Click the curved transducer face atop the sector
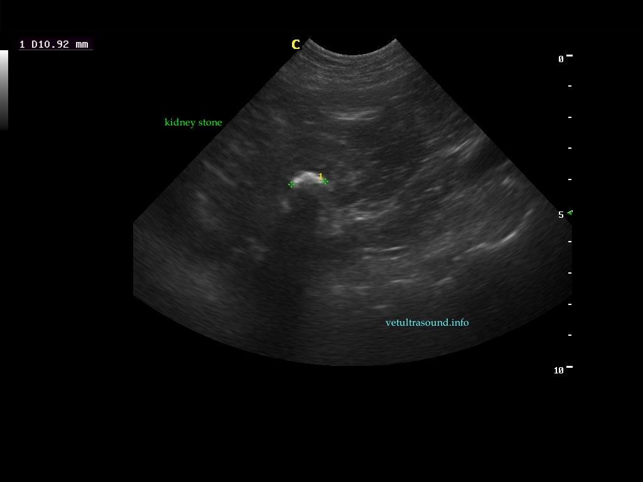Screen dimensions: 643x482 352,53
